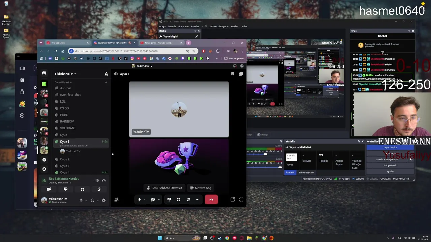Open Discord help question mark icon
The width and height of the screenshot is (431, 242).
242,66
